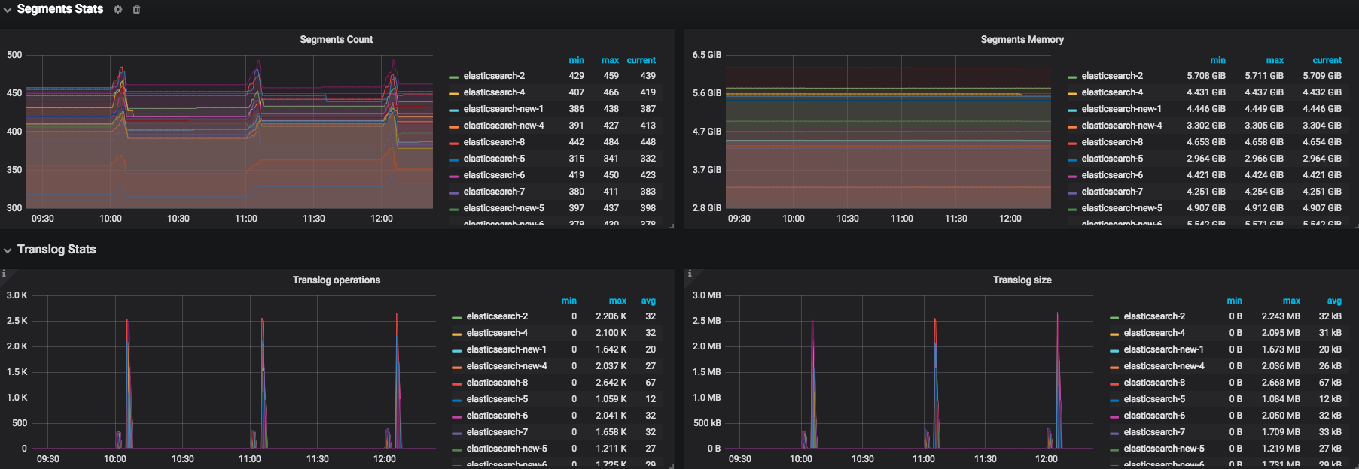Change elasticsearch-2 color swatch in Segments Memory legend
Viewport: 1359px width, 469px height.
[1072, 77]
